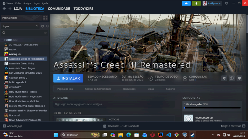This screenshot has width=248, height=139.
Task: Open Central da Comunidade link
Action: click(98, 89)
